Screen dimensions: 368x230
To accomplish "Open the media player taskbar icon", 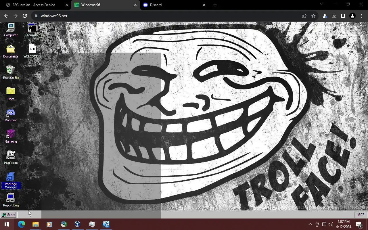I will 49,224.
